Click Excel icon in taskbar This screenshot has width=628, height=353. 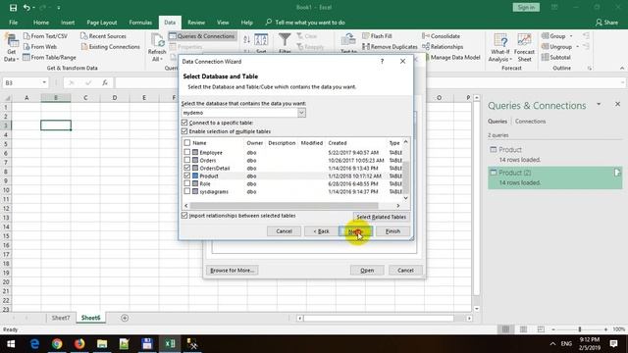point(170,344)
